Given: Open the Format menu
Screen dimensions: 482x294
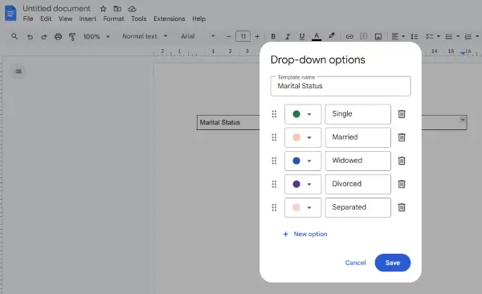Looking at the screenshot, I should click(113, 18).
